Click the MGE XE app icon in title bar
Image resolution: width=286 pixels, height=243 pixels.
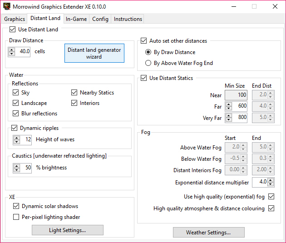pyautogui.click(x=7, y=6)
